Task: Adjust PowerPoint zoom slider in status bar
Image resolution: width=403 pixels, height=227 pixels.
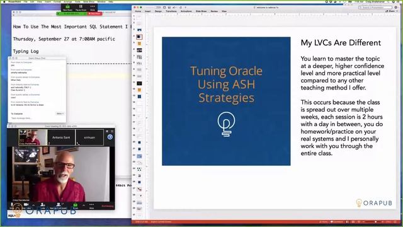Action: tap(375, 221)
